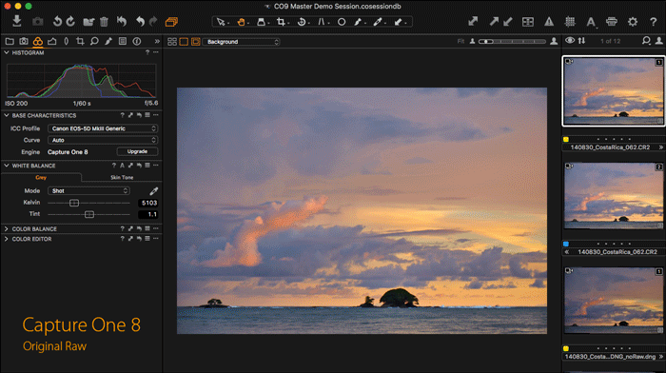Select the Keystone correction tool

click(x=322, y=22)
